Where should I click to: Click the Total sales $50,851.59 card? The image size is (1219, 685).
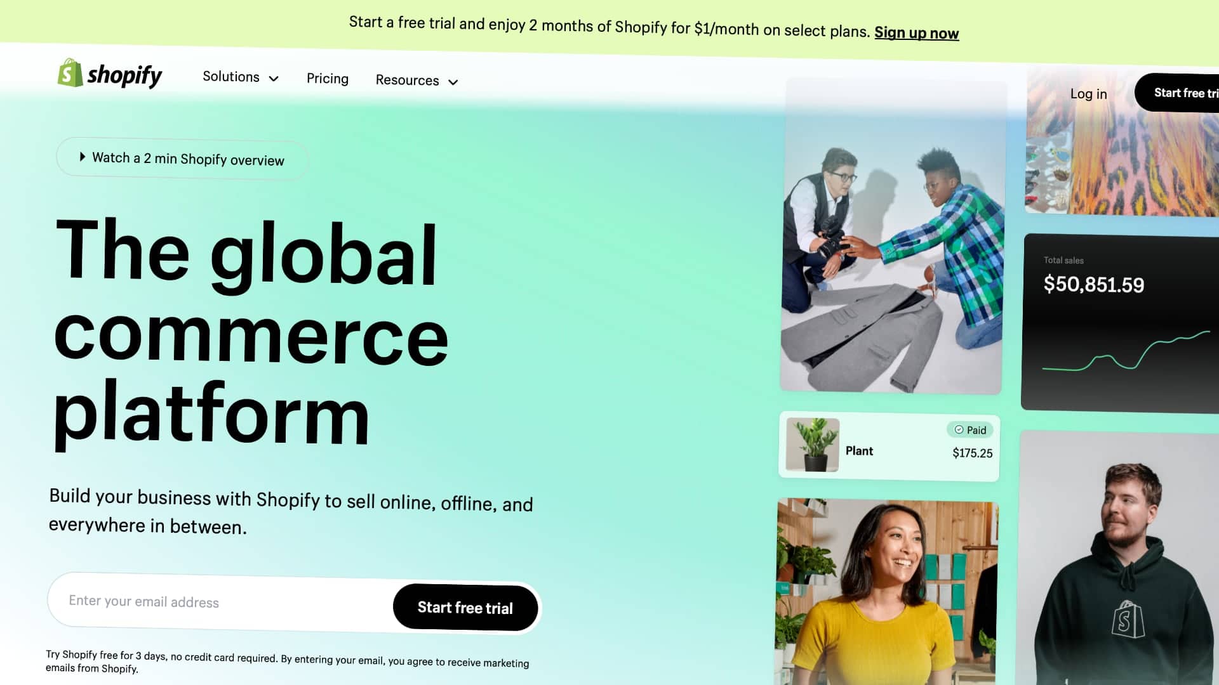click(1120, 323)
